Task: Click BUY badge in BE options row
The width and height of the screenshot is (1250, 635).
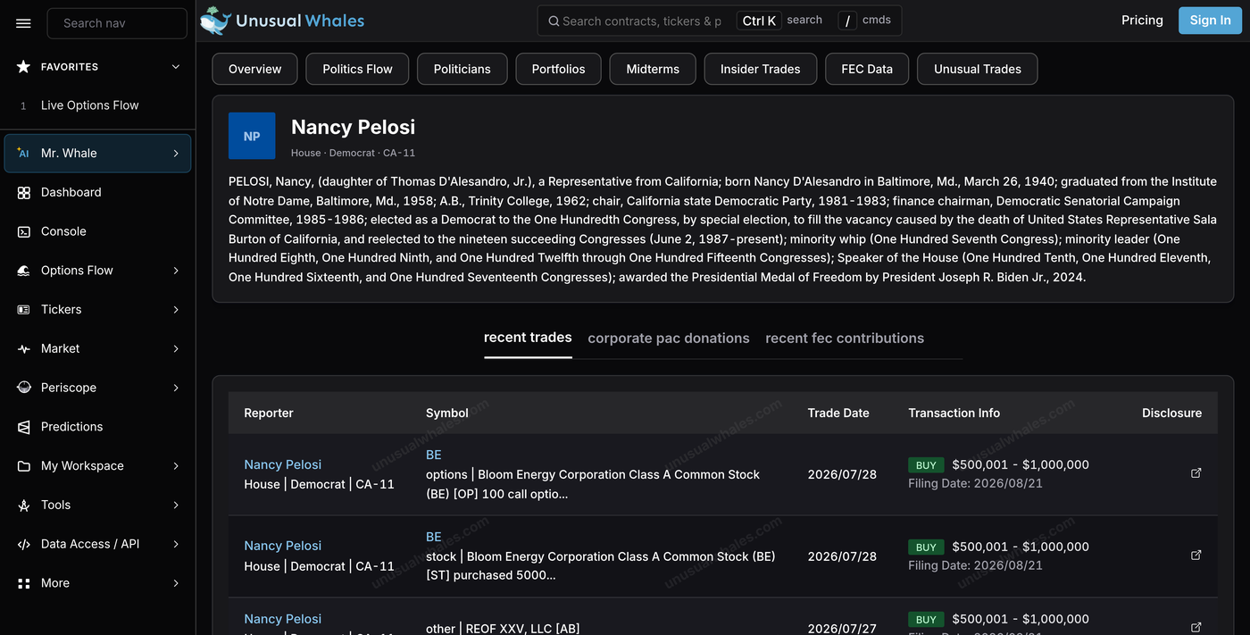Action: [x=926, y=465]
